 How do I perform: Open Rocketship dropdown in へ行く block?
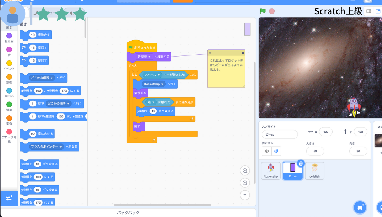tap(154, 84)
